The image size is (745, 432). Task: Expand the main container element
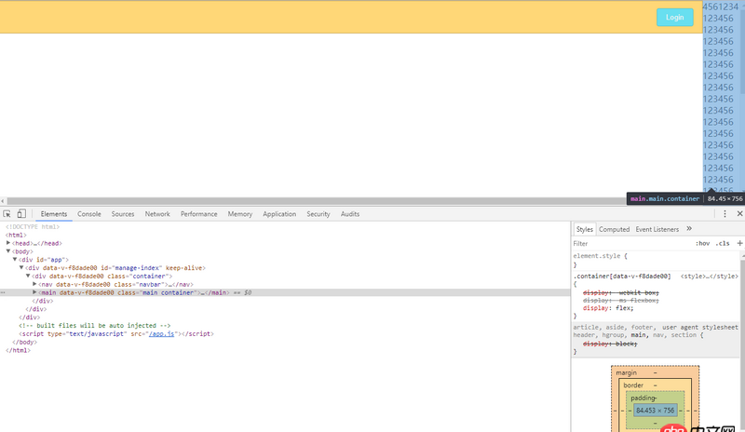click(x=35, y=292)
